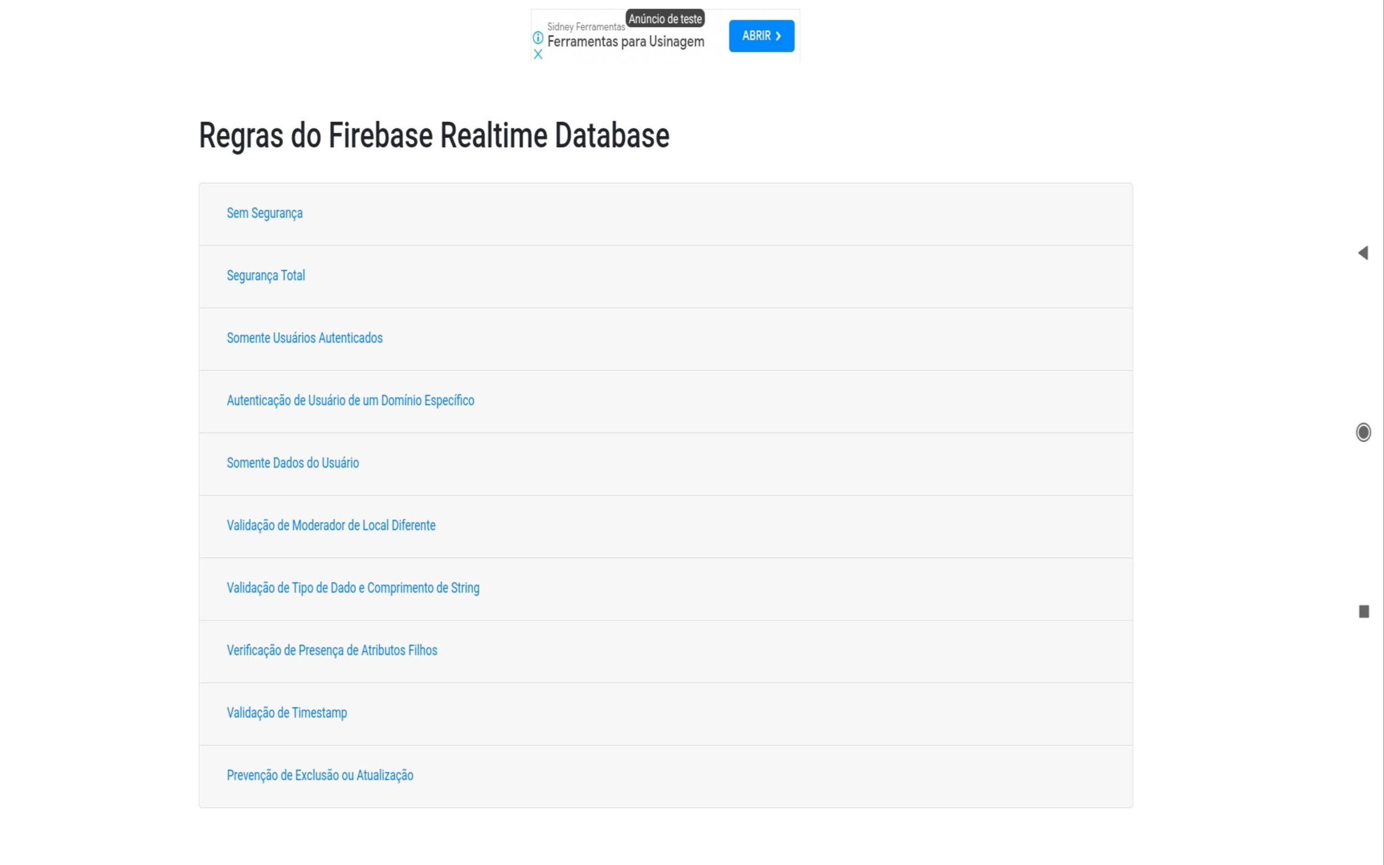The image size is (1384, 865).
Task: Expand Somente Usuários Autenticados
Action: click(304, 337)
